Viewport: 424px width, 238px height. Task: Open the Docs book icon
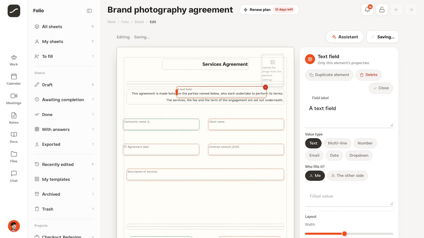click(x=14, y=138)
